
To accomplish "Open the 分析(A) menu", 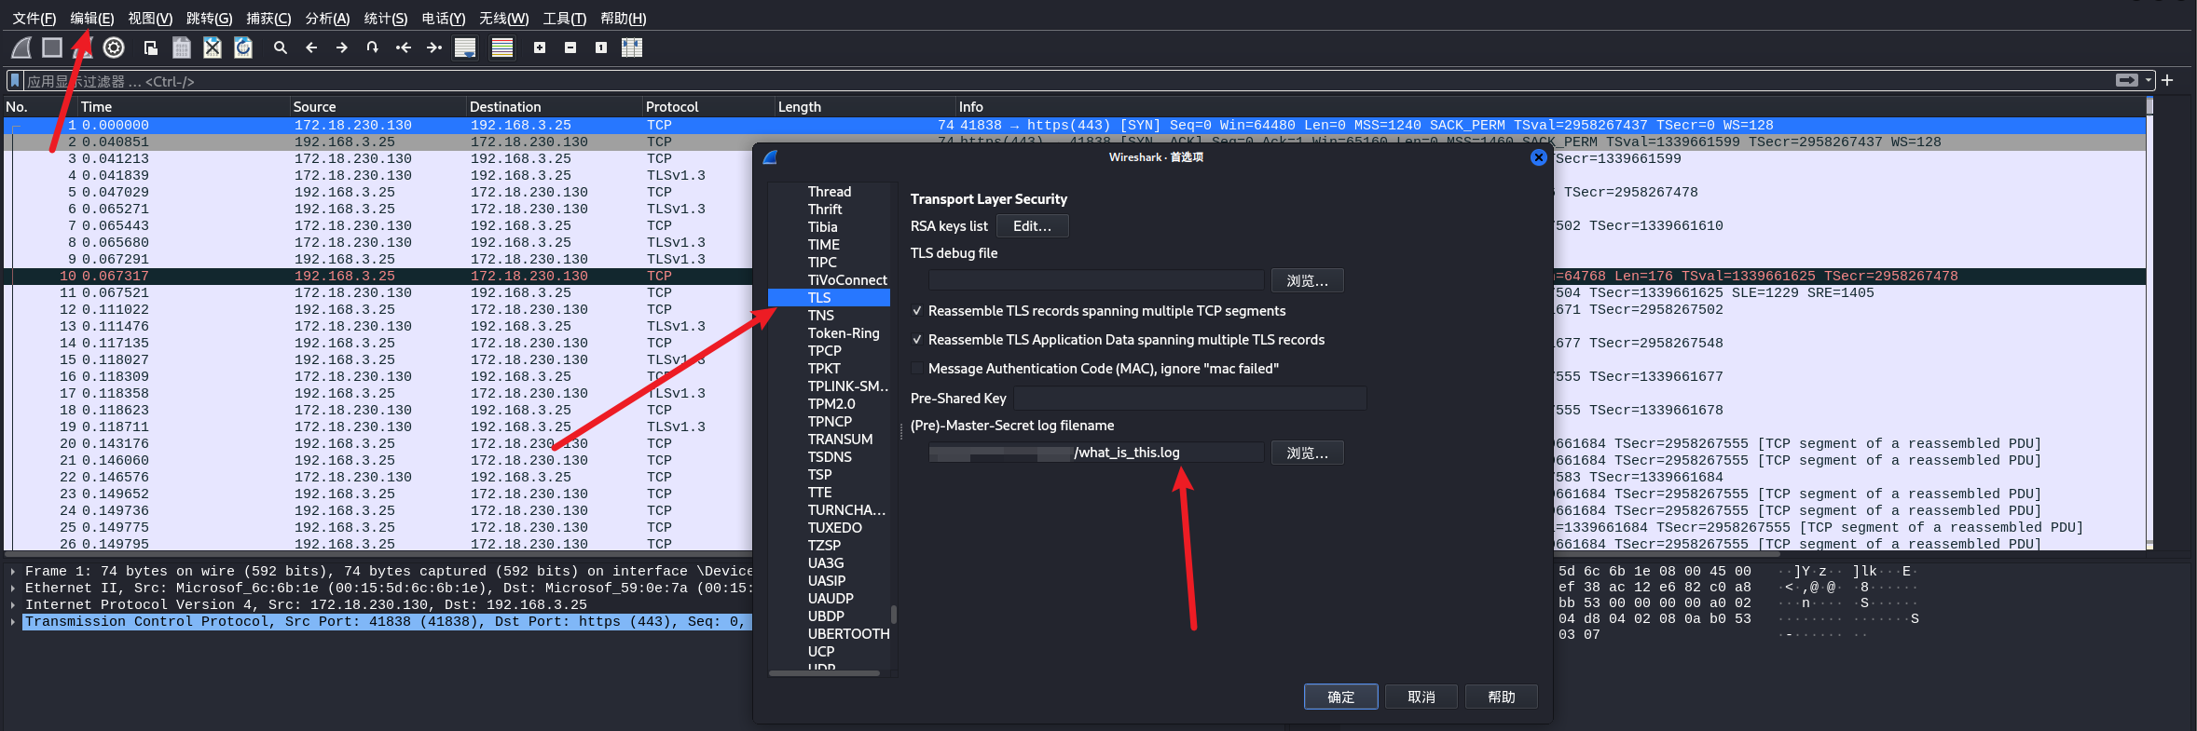I will (327, 19).
